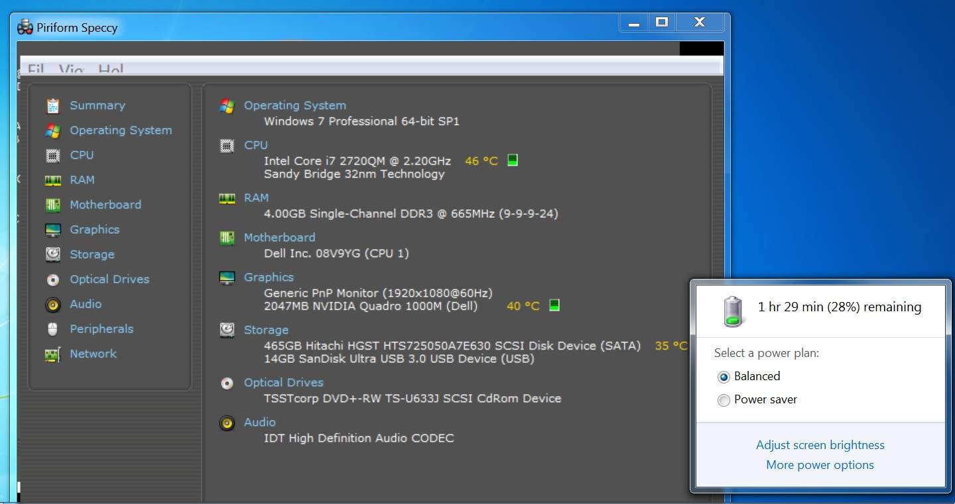Viewport: 955px width, 504px height.
Task: Click the green temperature indicator next to 46 °C
Action: point(513,160)
